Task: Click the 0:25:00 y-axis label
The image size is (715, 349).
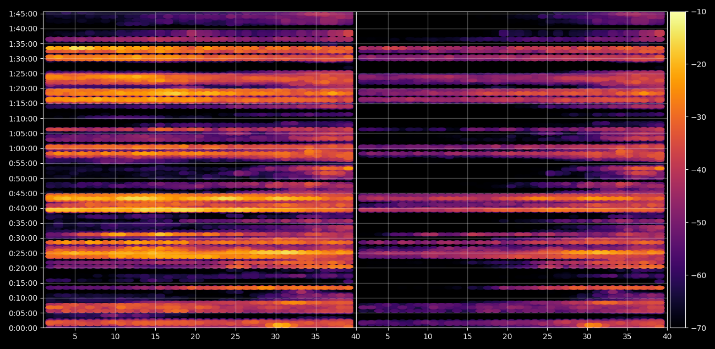Action: (23, 253)
